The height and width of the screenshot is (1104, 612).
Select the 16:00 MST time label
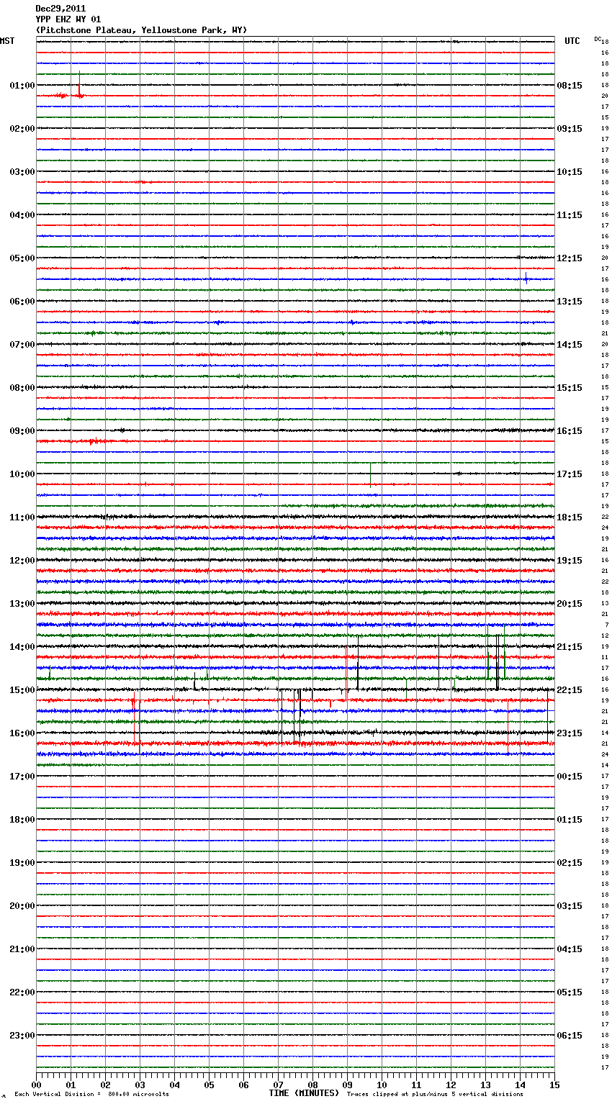(x=22, y=733)
